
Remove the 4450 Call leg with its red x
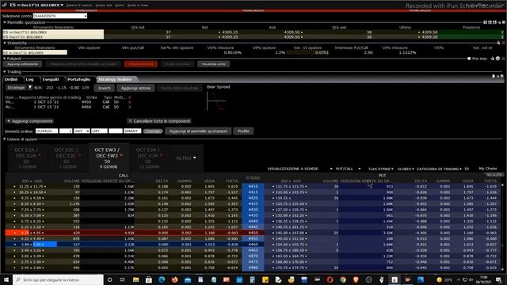tap(130, 102)
